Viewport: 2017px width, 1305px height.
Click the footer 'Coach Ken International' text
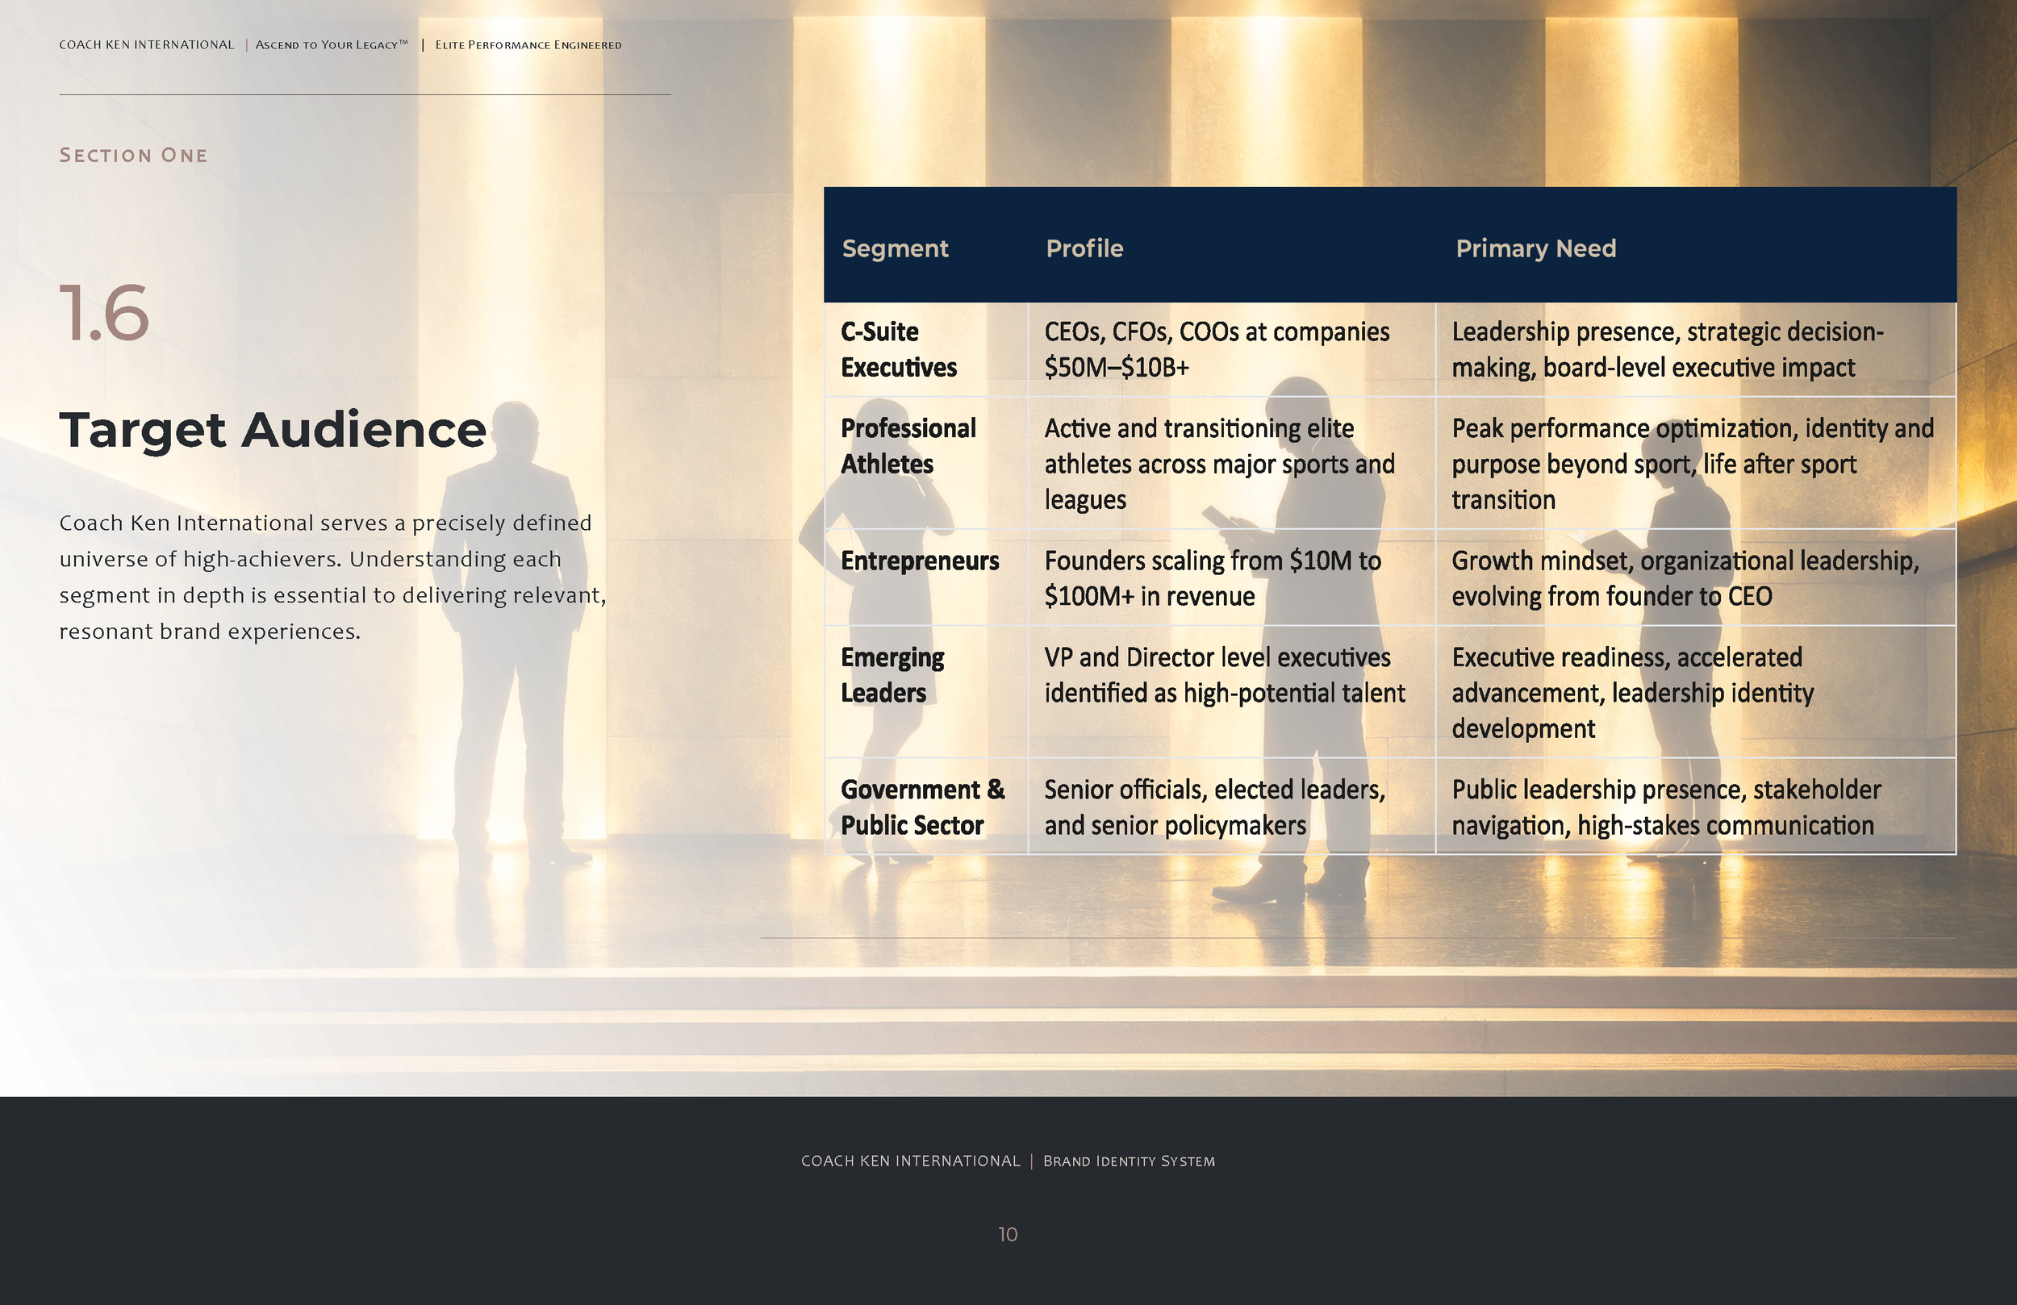pos(911,1161)
